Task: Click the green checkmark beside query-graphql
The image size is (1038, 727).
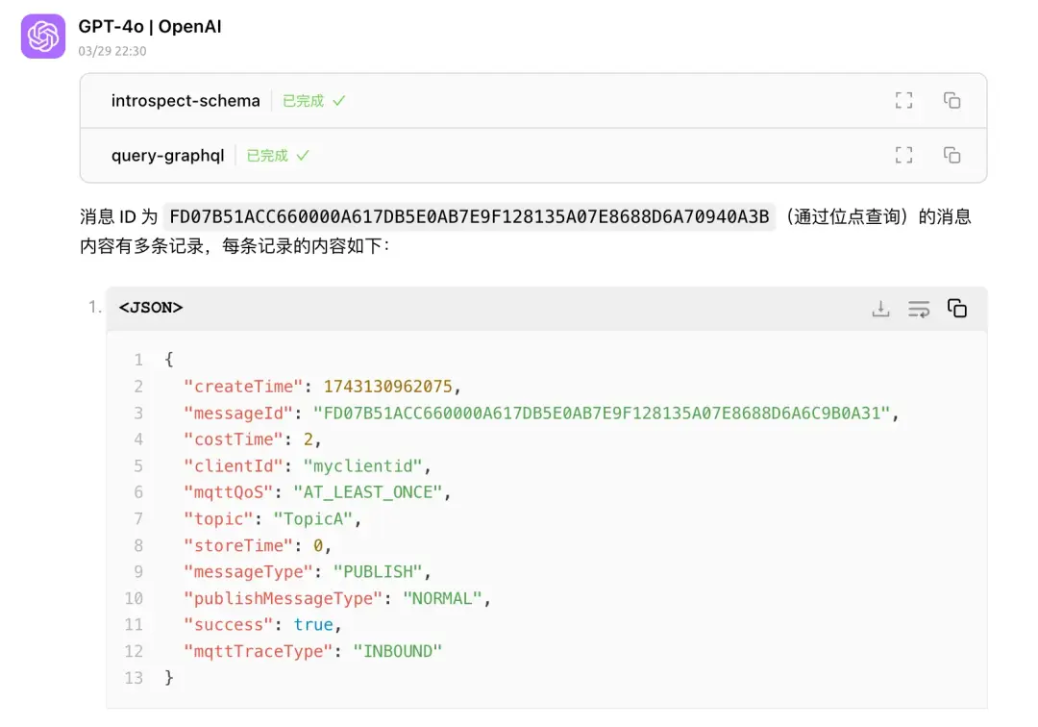Action: pyautogui.click(x=303, y=156)
